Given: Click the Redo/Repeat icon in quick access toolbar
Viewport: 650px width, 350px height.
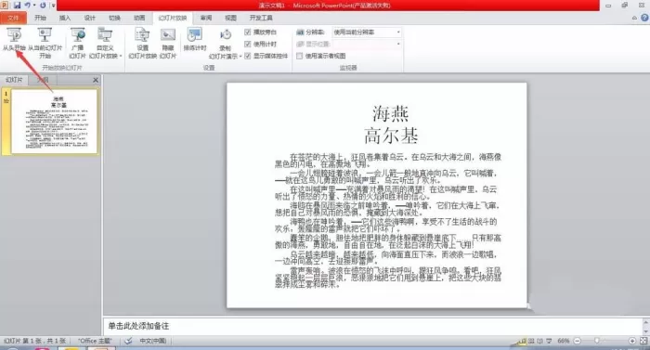Looking at the screenshot, I should click(x=43, y=6).
